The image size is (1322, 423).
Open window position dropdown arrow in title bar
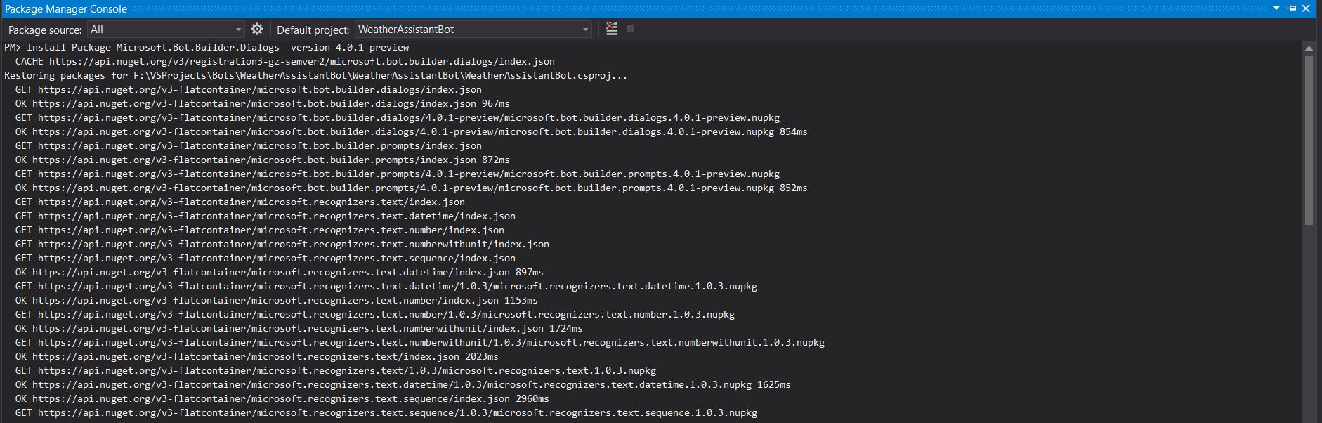1276,8
